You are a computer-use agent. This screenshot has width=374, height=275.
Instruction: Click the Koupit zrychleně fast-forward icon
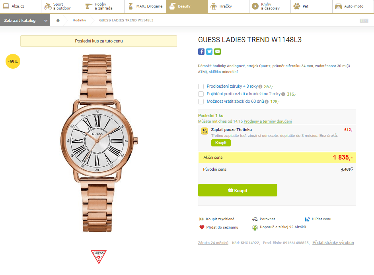(202, 219)
